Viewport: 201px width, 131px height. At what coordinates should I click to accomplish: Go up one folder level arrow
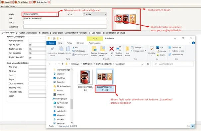[x=62, y=64]
